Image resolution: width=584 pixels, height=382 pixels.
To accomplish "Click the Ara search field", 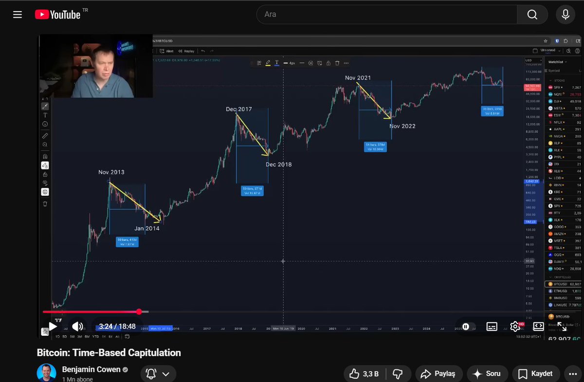I will coord(387,15).
